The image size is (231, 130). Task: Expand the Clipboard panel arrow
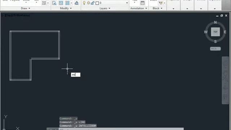(x=215, y=9)
